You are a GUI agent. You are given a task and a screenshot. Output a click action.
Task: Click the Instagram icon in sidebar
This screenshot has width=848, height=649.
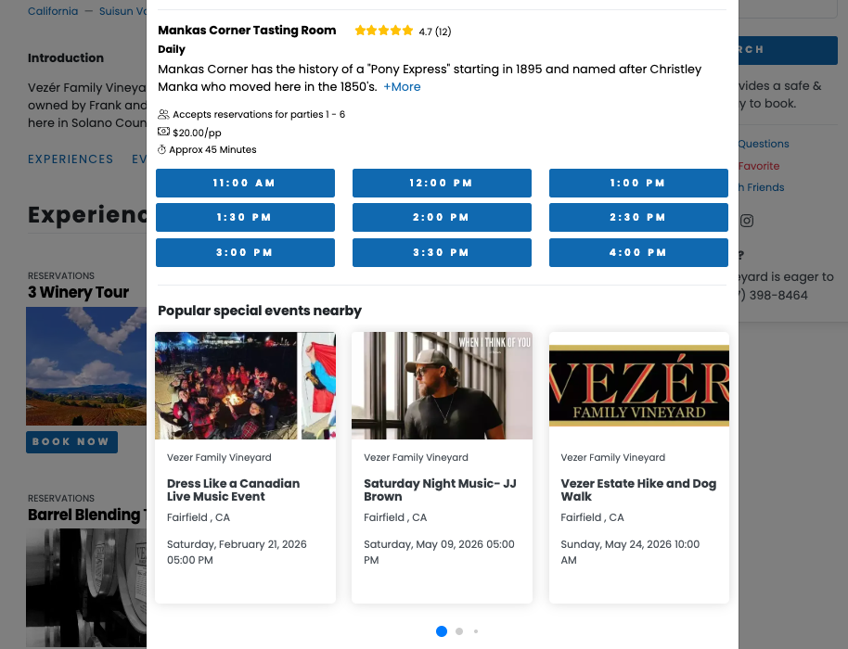pyautogui.click(x=747, y=221)
